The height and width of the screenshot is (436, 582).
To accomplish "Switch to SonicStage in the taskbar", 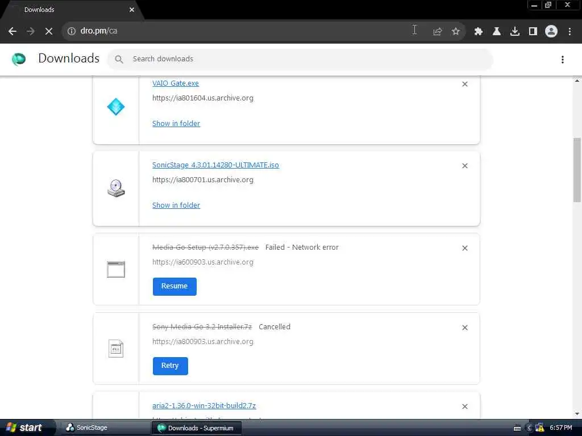I will (x=105, y=428).
